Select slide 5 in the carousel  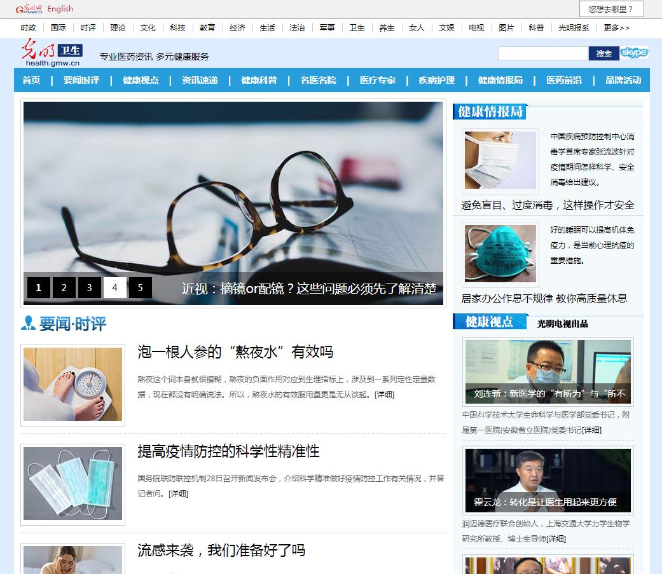[x=140, y=288]
